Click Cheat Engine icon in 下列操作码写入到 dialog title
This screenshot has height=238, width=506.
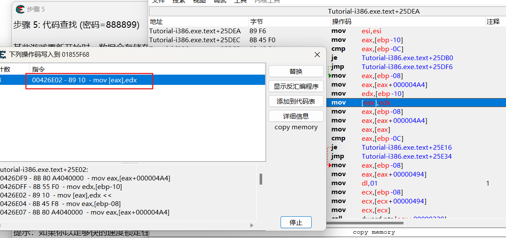tap(3, 55)
